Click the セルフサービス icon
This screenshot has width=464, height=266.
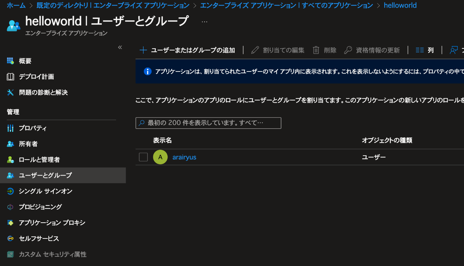click(10, 239)
